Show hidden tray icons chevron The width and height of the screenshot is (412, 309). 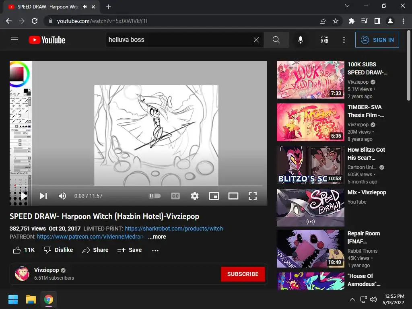(352, 299)
